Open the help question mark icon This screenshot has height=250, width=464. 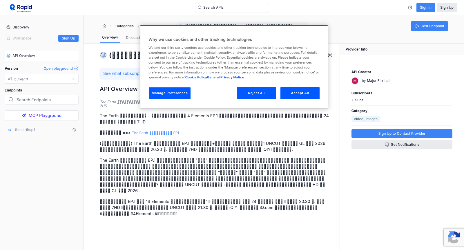point(410,8)
